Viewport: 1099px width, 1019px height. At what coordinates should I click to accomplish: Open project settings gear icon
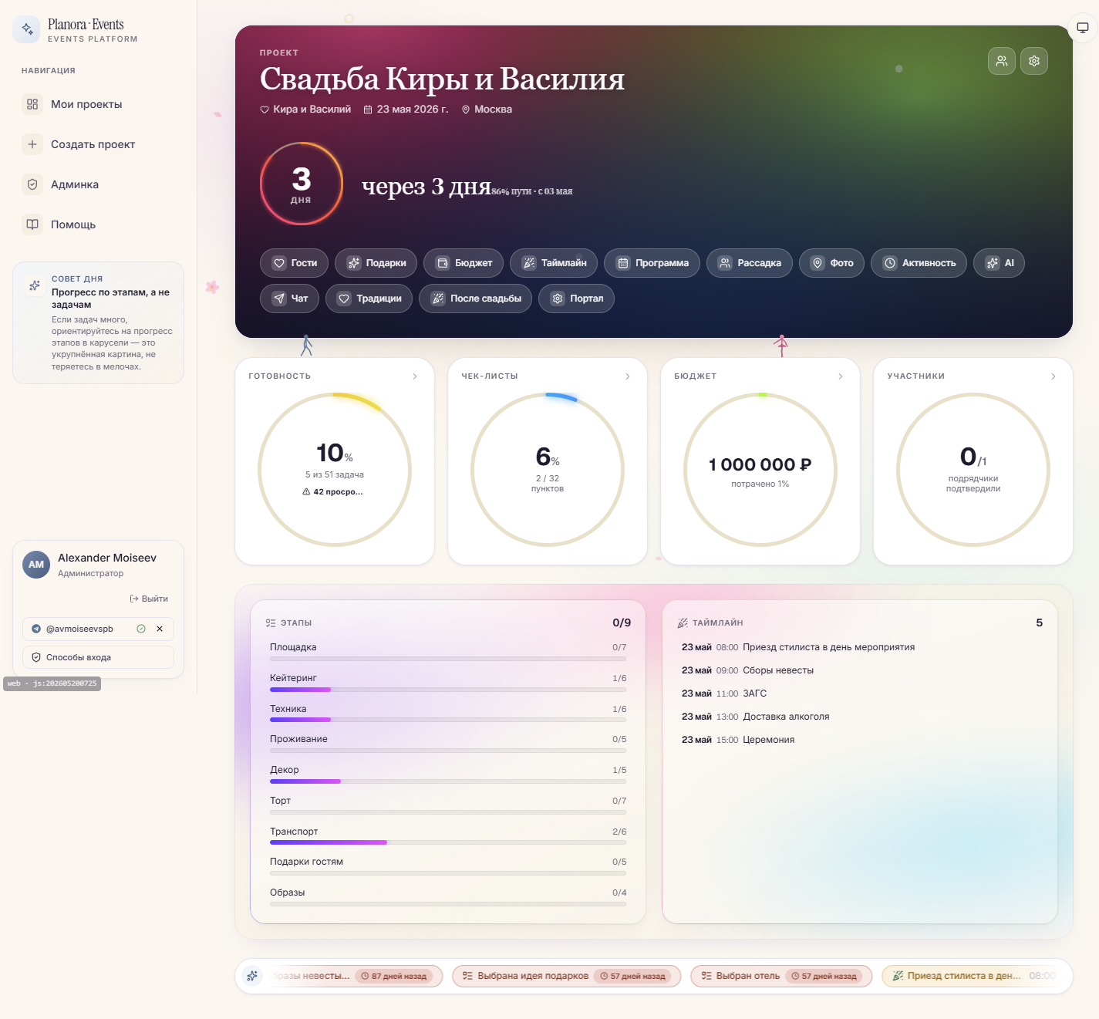tap(1033, 61)
